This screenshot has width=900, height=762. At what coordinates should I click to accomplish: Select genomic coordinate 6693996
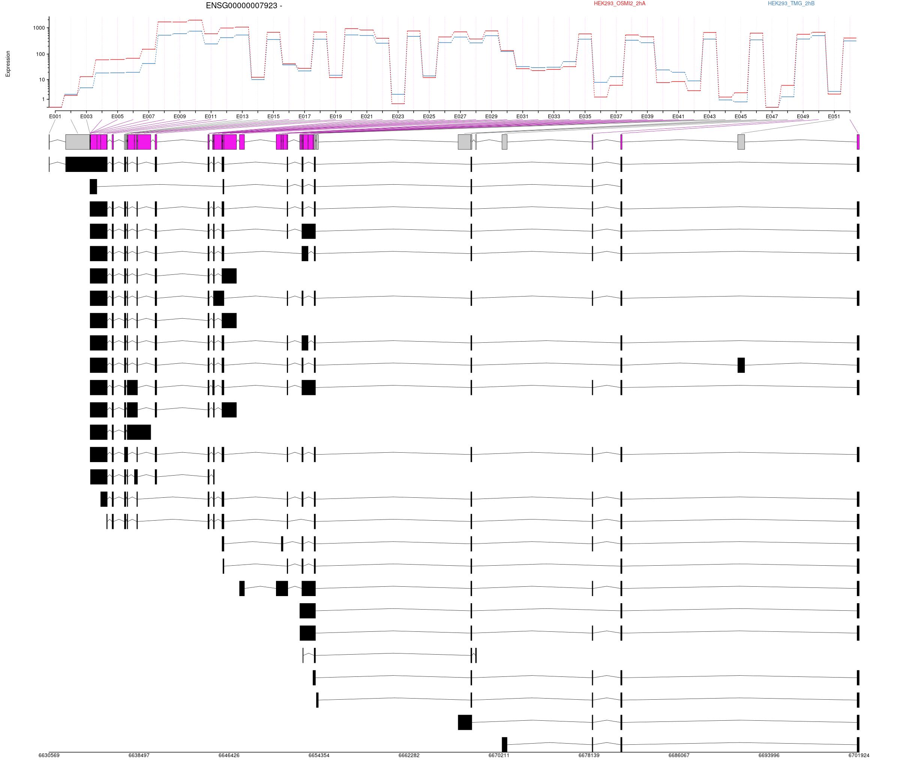769,756
